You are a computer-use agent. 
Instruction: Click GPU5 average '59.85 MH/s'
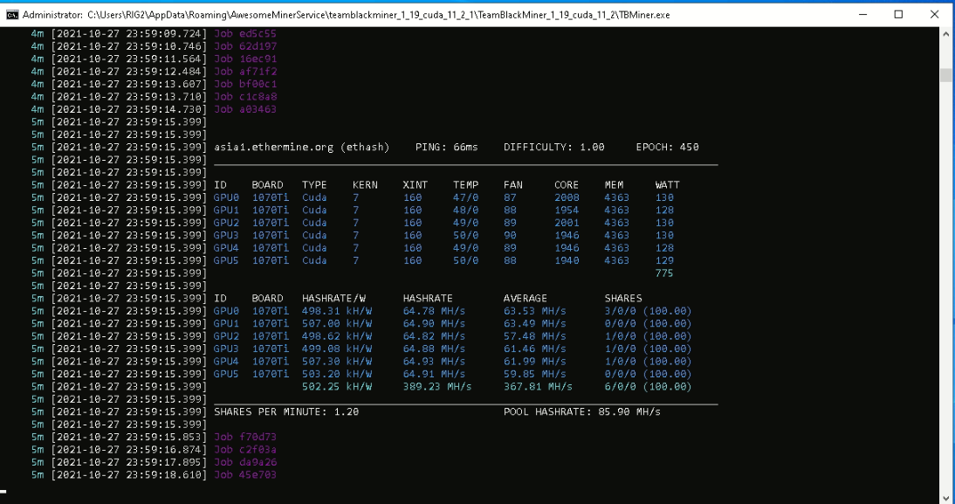tap(535, 374)
